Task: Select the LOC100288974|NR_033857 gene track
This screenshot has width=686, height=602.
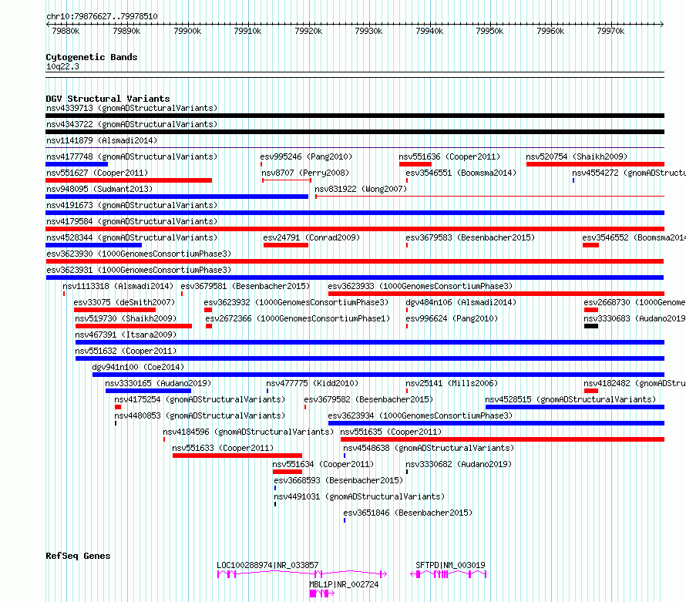Action: (302, 574)
